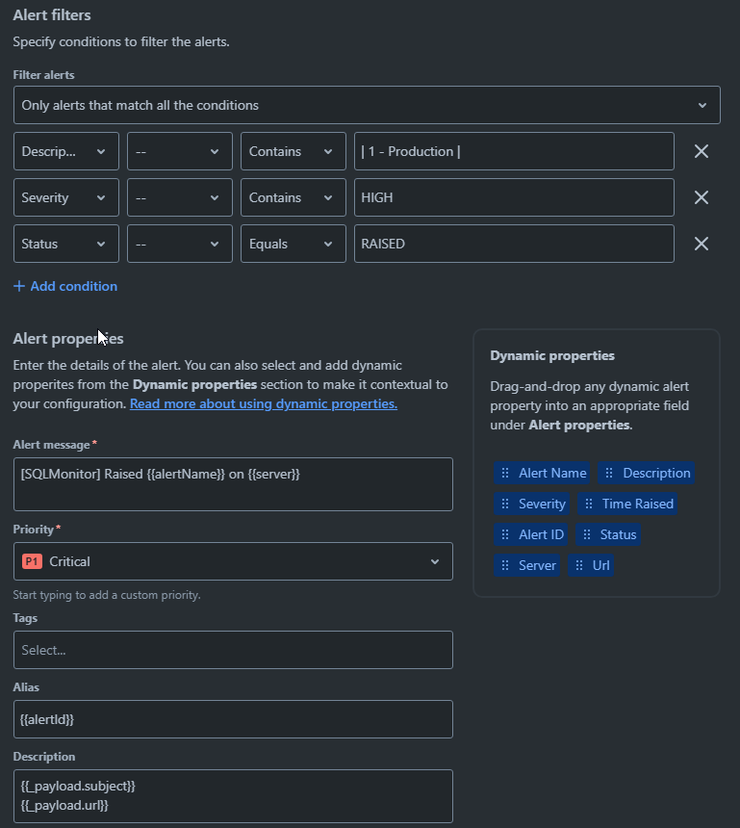Viewport: 740px width, 828px height.
Task: Open the Filter alerts match-mode dropdown
Action: pyautogui.click(x=367, y=105)
